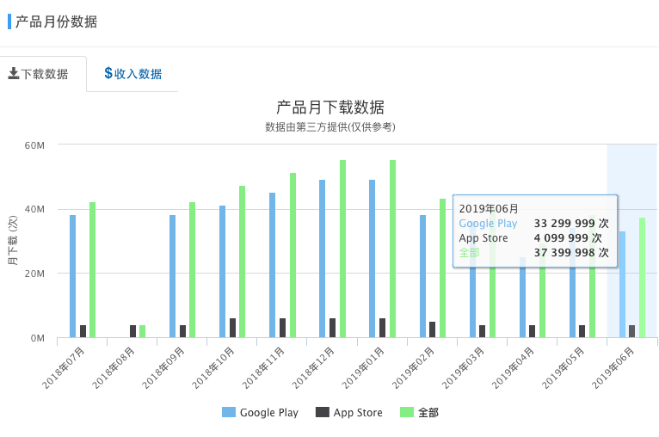Click the Google Play bar for 2019年01月
This screenshot has width=659, height=437.
[373, 258]
